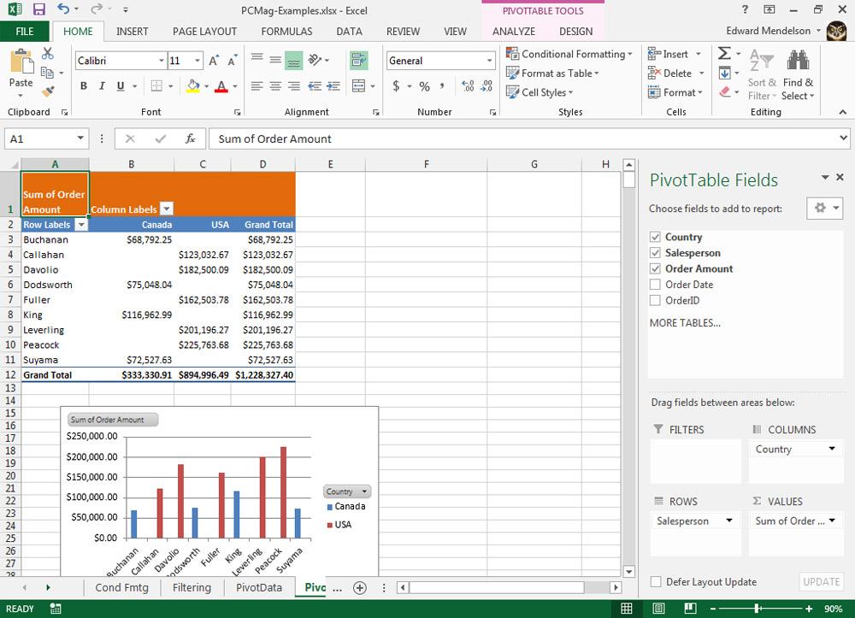Switch to the ANALYZE ribbon tab
The image size is (855, 618).
click(513, 32)
